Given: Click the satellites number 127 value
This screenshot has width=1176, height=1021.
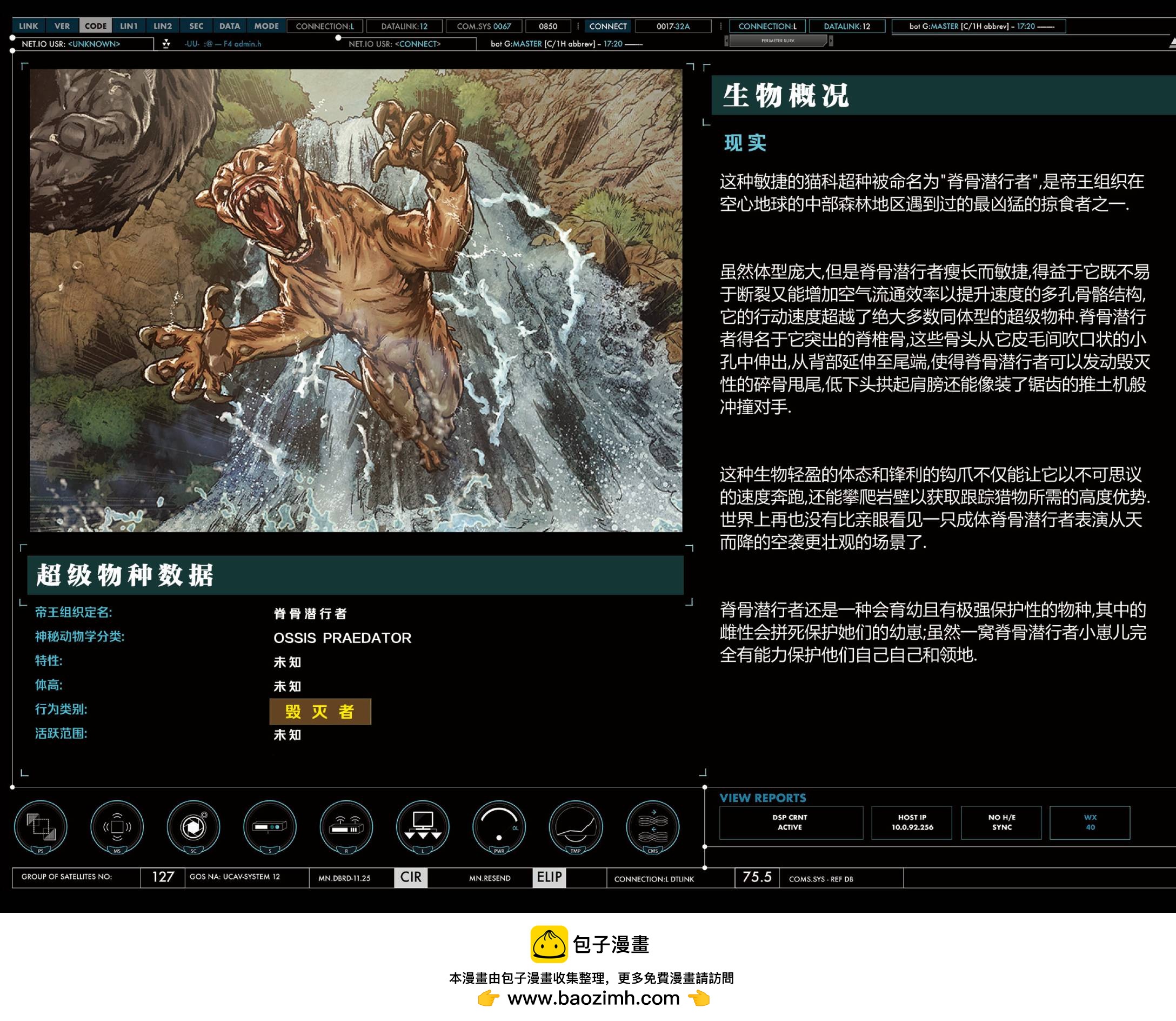Looking at the screenshot, I should 163,877.
